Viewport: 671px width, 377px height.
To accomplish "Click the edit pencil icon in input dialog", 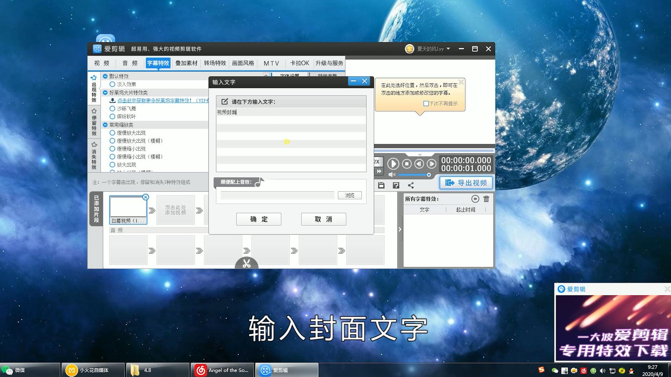I will coord(224,102).
